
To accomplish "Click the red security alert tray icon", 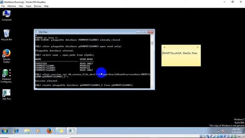I will (x=223, y=131).
